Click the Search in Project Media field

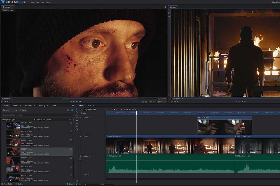click(x=36, y=115)
